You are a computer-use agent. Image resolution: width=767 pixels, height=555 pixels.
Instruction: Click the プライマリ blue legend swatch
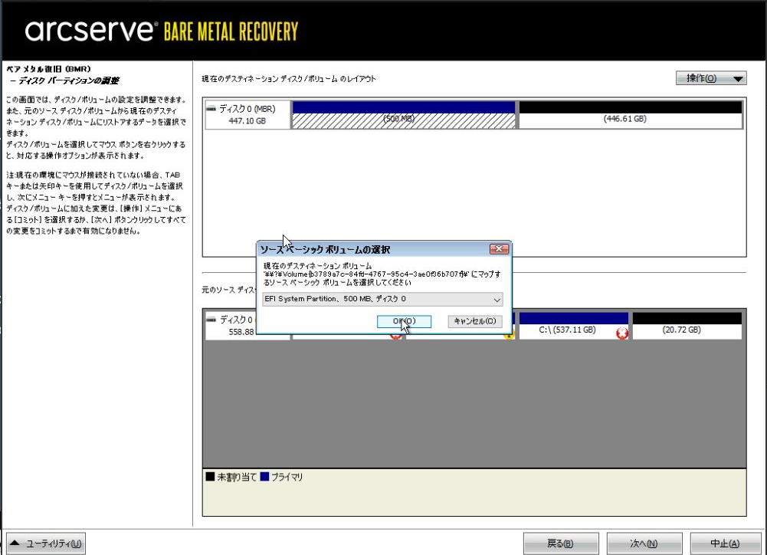click(x=264, y=477)
